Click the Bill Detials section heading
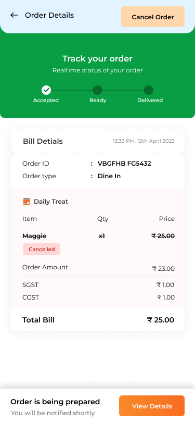 43,141
